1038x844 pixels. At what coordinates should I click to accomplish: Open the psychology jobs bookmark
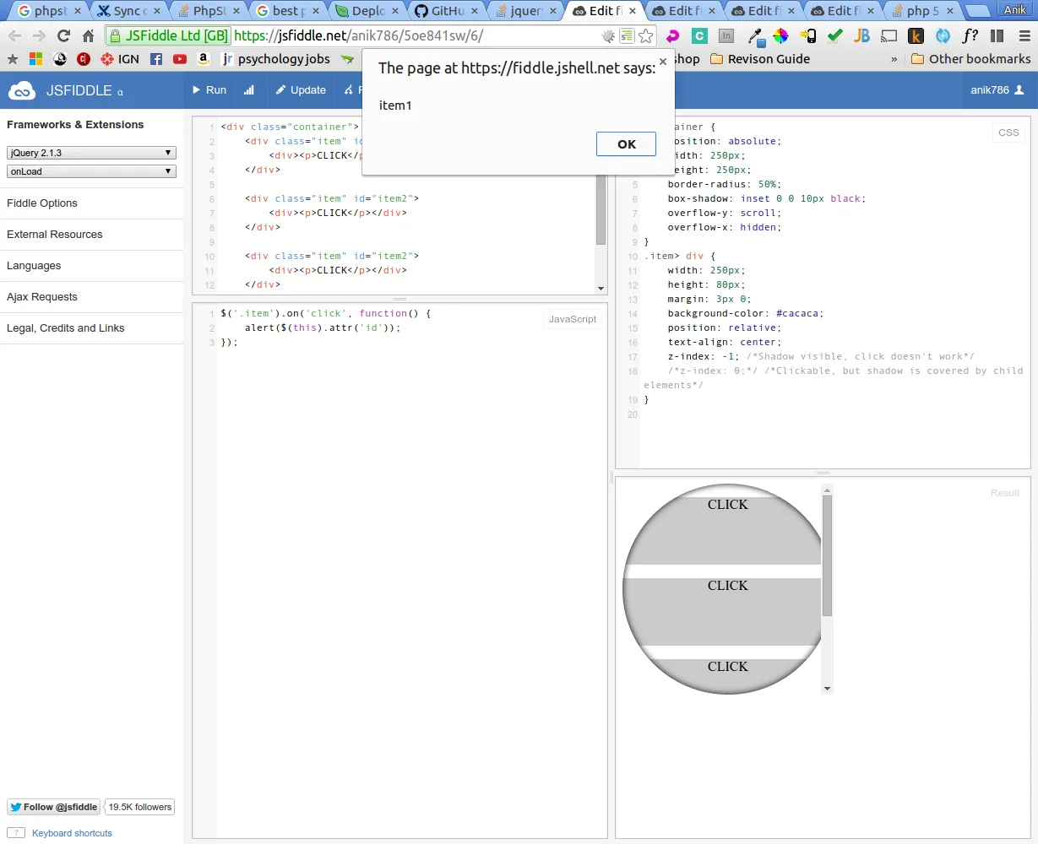pyautogui.click(x=275, y=59)
